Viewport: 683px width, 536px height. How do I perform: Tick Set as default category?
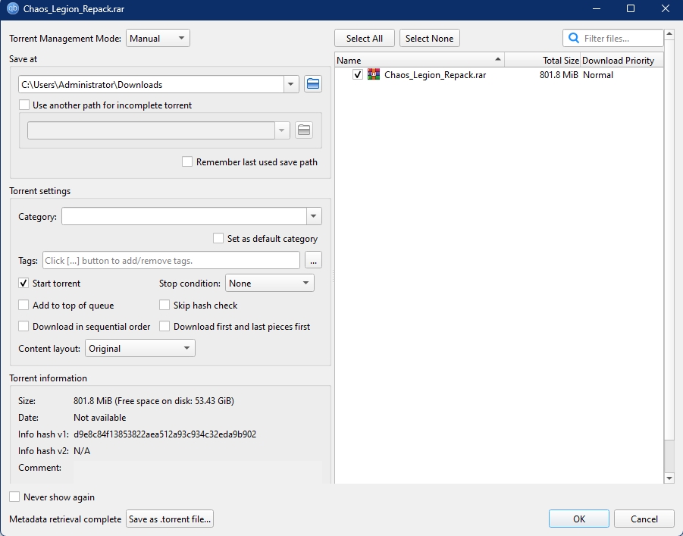(218, 238)
